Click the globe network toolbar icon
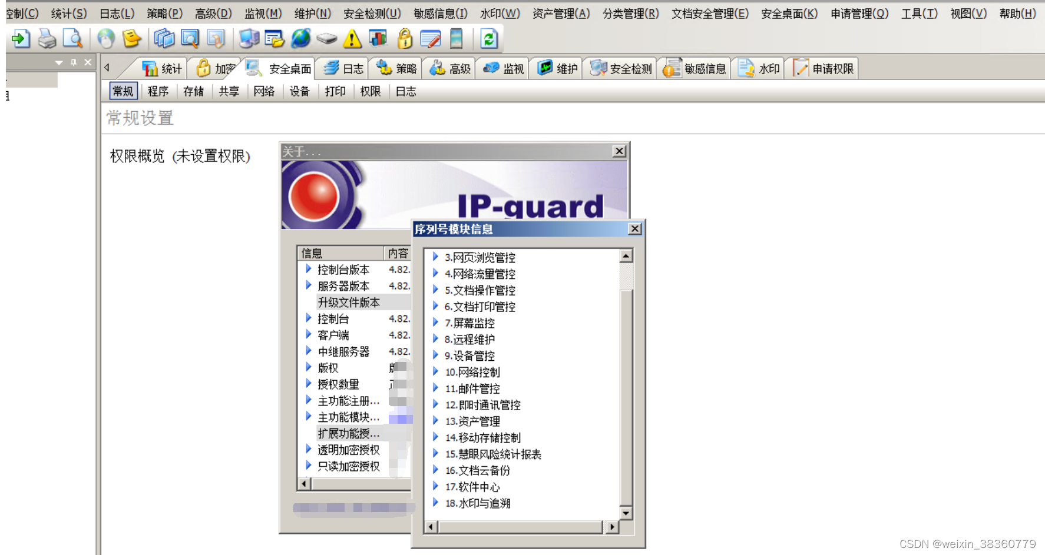Viewport: 1045px width, 555px height. pos(300,39)
